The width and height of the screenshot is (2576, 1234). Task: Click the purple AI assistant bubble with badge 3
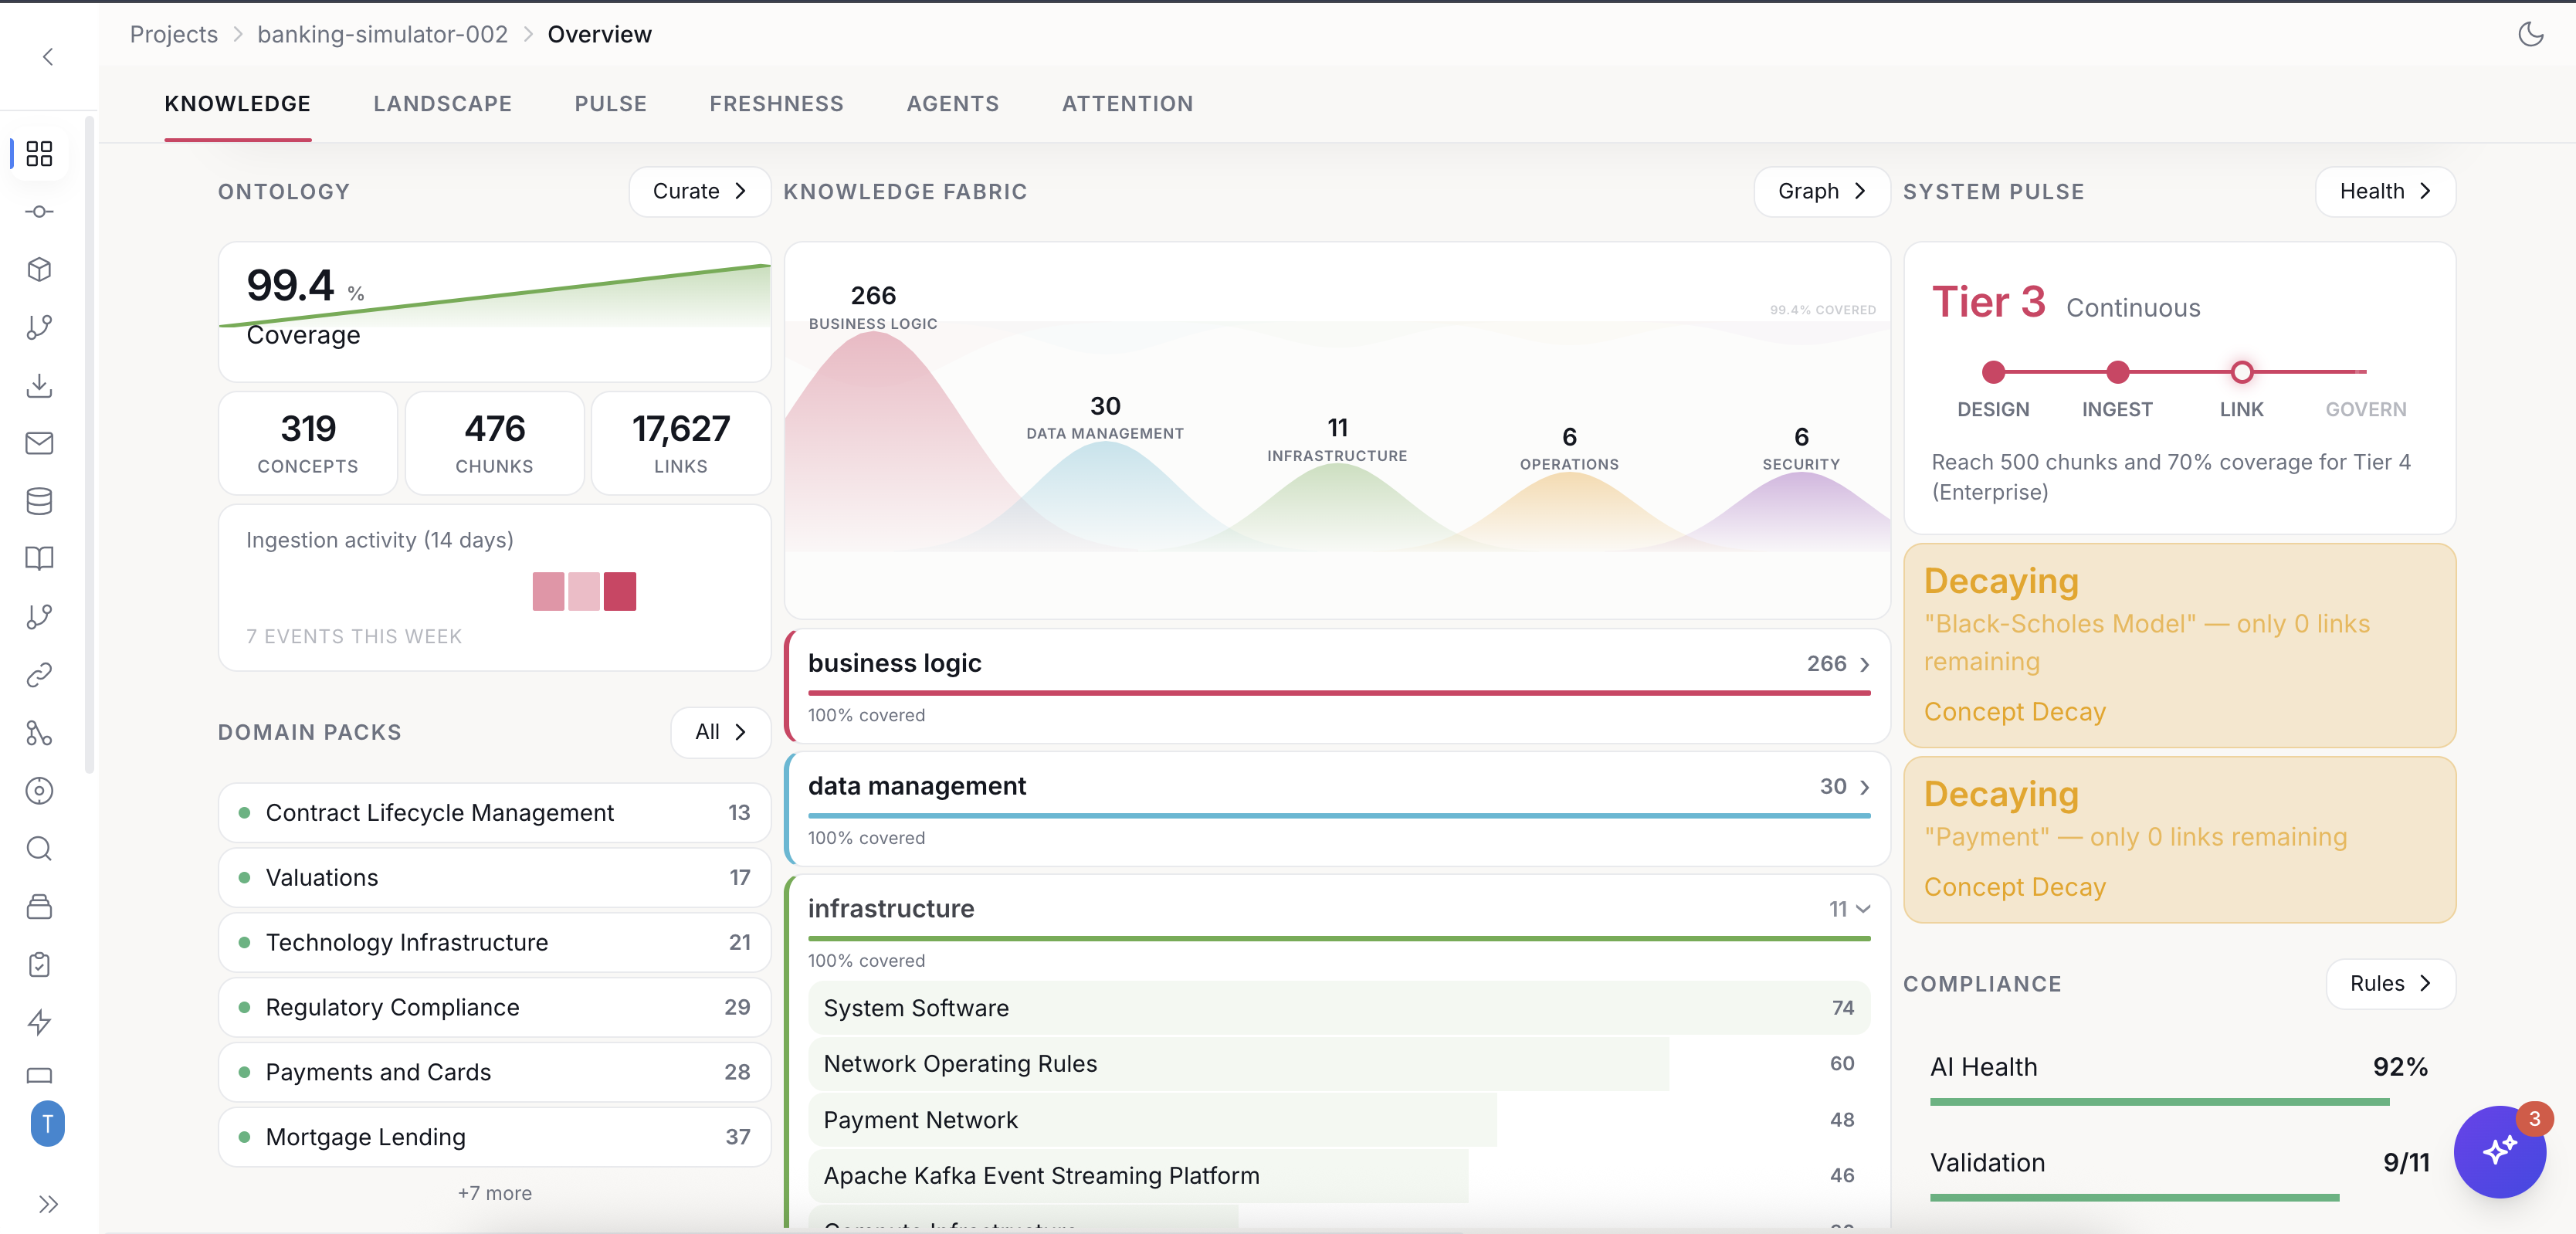pos(2500,1152)
